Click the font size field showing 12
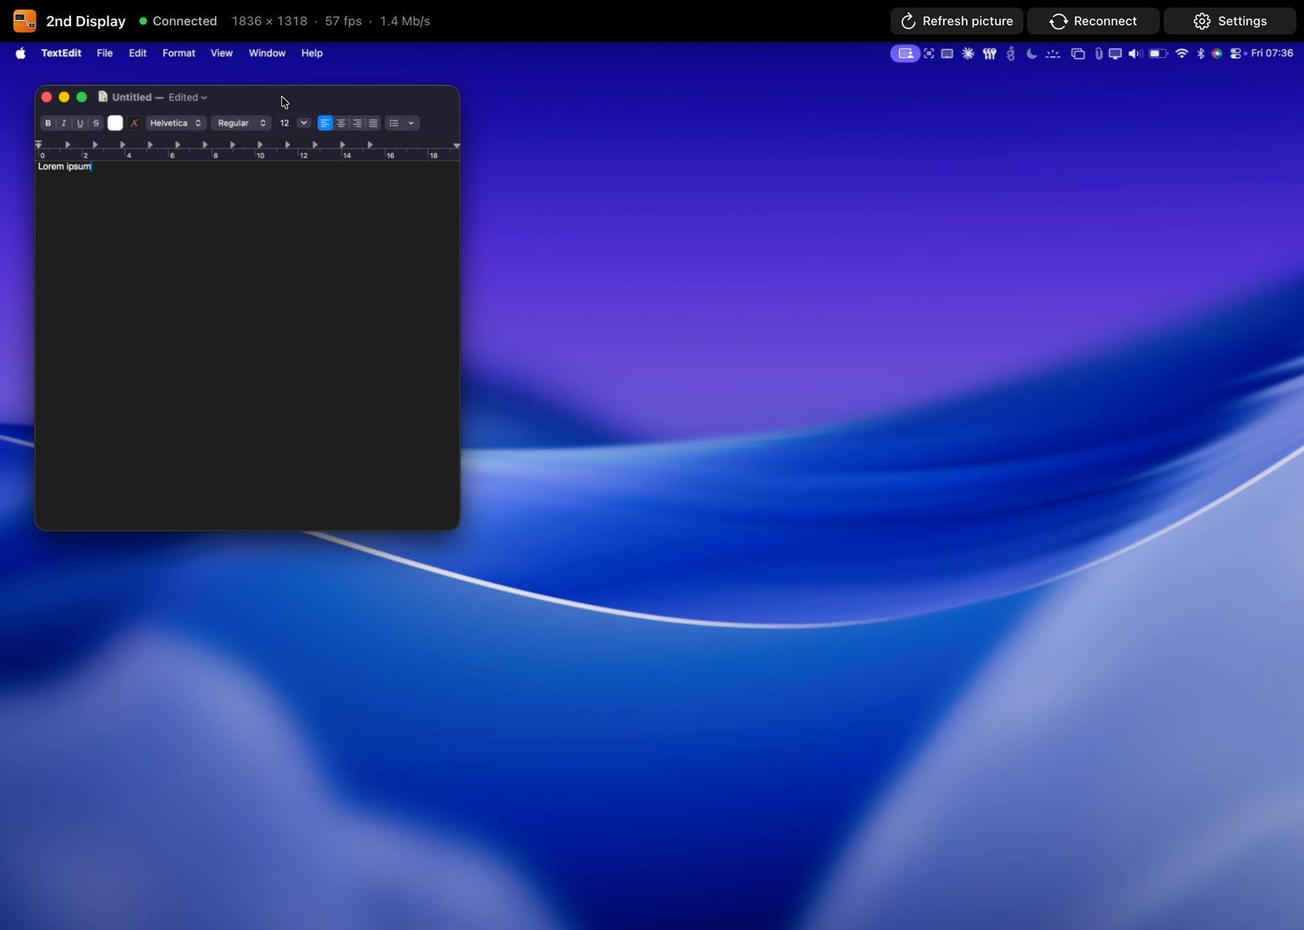Viewport: 1304px width, 930px height. pyautogui.click(x=285, y=123)
